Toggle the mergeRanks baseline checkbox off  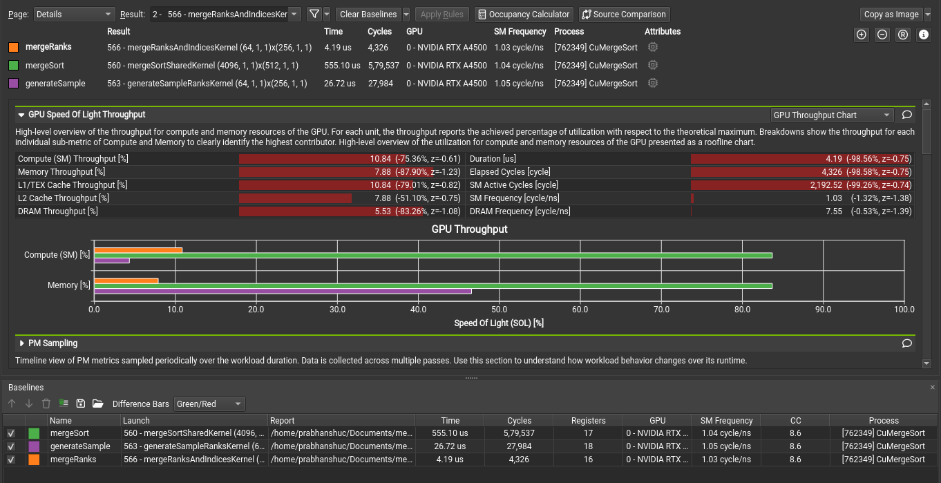click(10, 460)
